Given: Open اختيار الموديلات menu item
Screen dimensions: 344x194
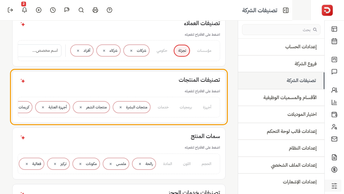Looking at the screenshot, I should click(x=281, y=114).
